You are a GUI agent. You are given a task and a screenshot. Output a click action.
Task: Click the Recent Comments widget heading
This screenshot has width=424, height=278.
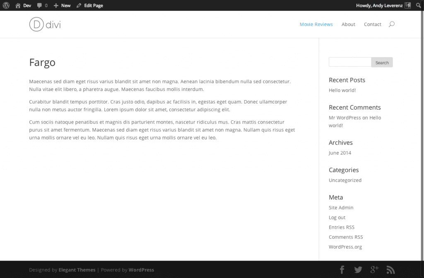(x=355, y=107)
